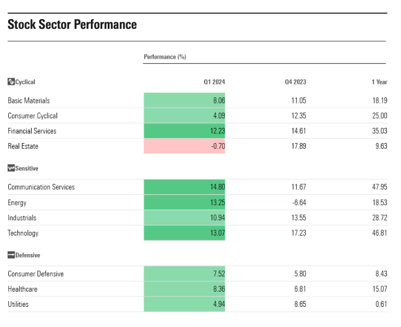Open the Healthcare sector row
The height and width of the screenshot is (327, 401).
pos(22,289)
